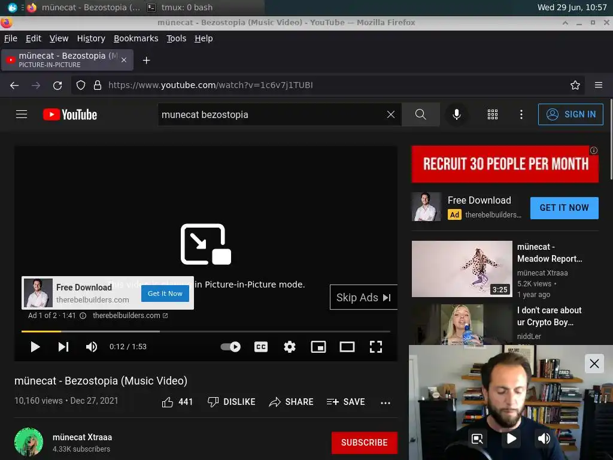Start voice search with the microphone
Image resolution: width=613 pixels, height=460 pixels.
point(456,114)
